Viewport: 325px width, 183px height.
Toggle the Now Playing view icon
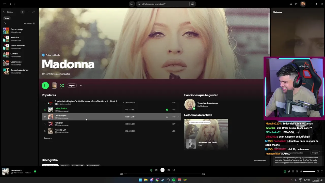pyautogui.click(x=285, y=172)
